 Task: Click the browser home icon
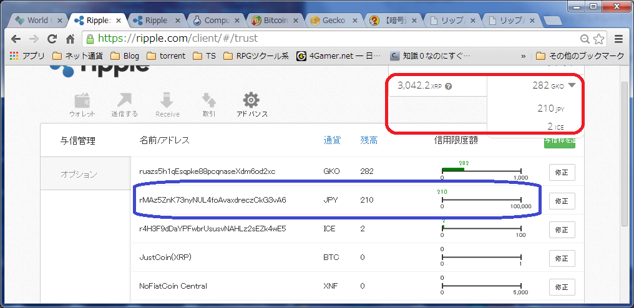70,39
